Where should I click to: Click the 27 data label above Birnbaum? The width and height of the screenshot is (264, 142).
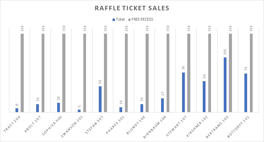click(162, 93)
